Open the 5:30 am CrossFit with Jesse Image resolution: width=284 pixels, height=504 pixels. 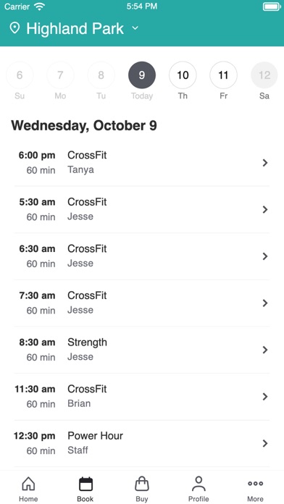tap(142, 209)
